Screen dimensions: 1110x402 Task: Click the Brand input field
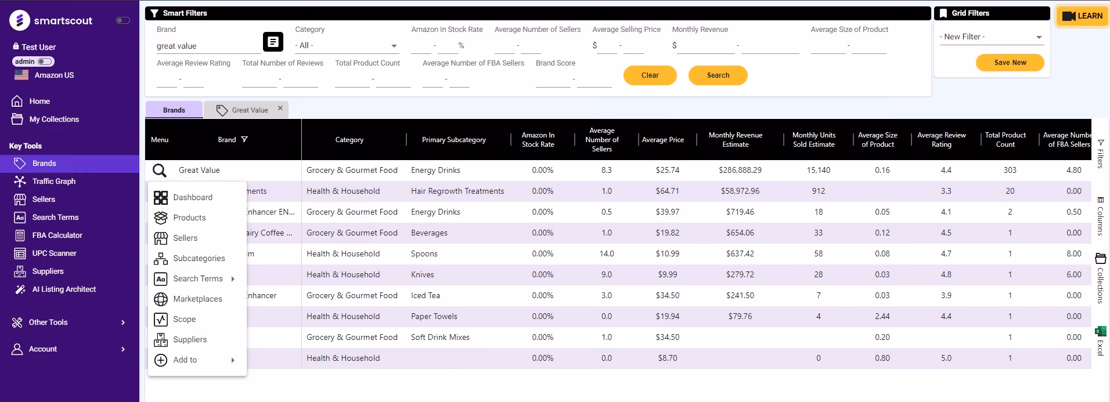208,46
